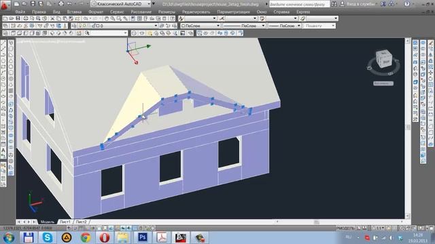Click Undo arrow in the quick access toolbar

pyautogui.click(x=69, y=4)
